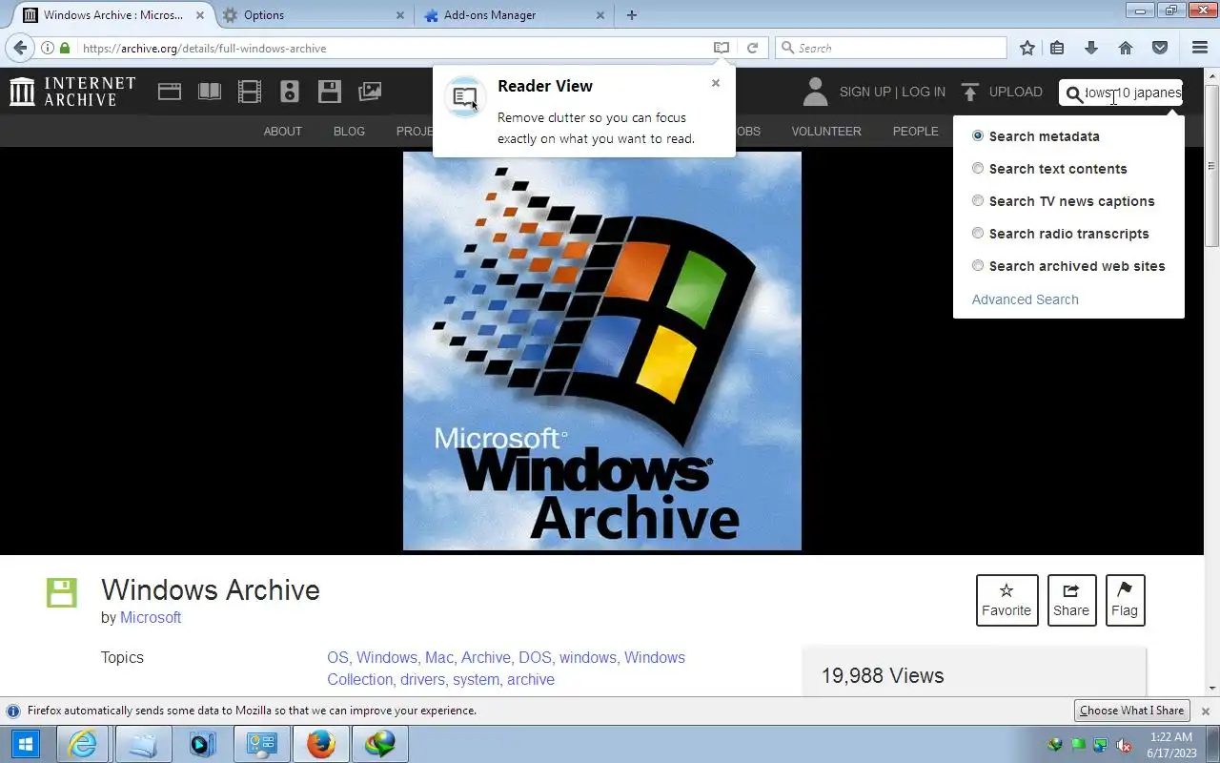Open a new browser tab
Screen dimensions: 1220x763
tap(632, 15)
